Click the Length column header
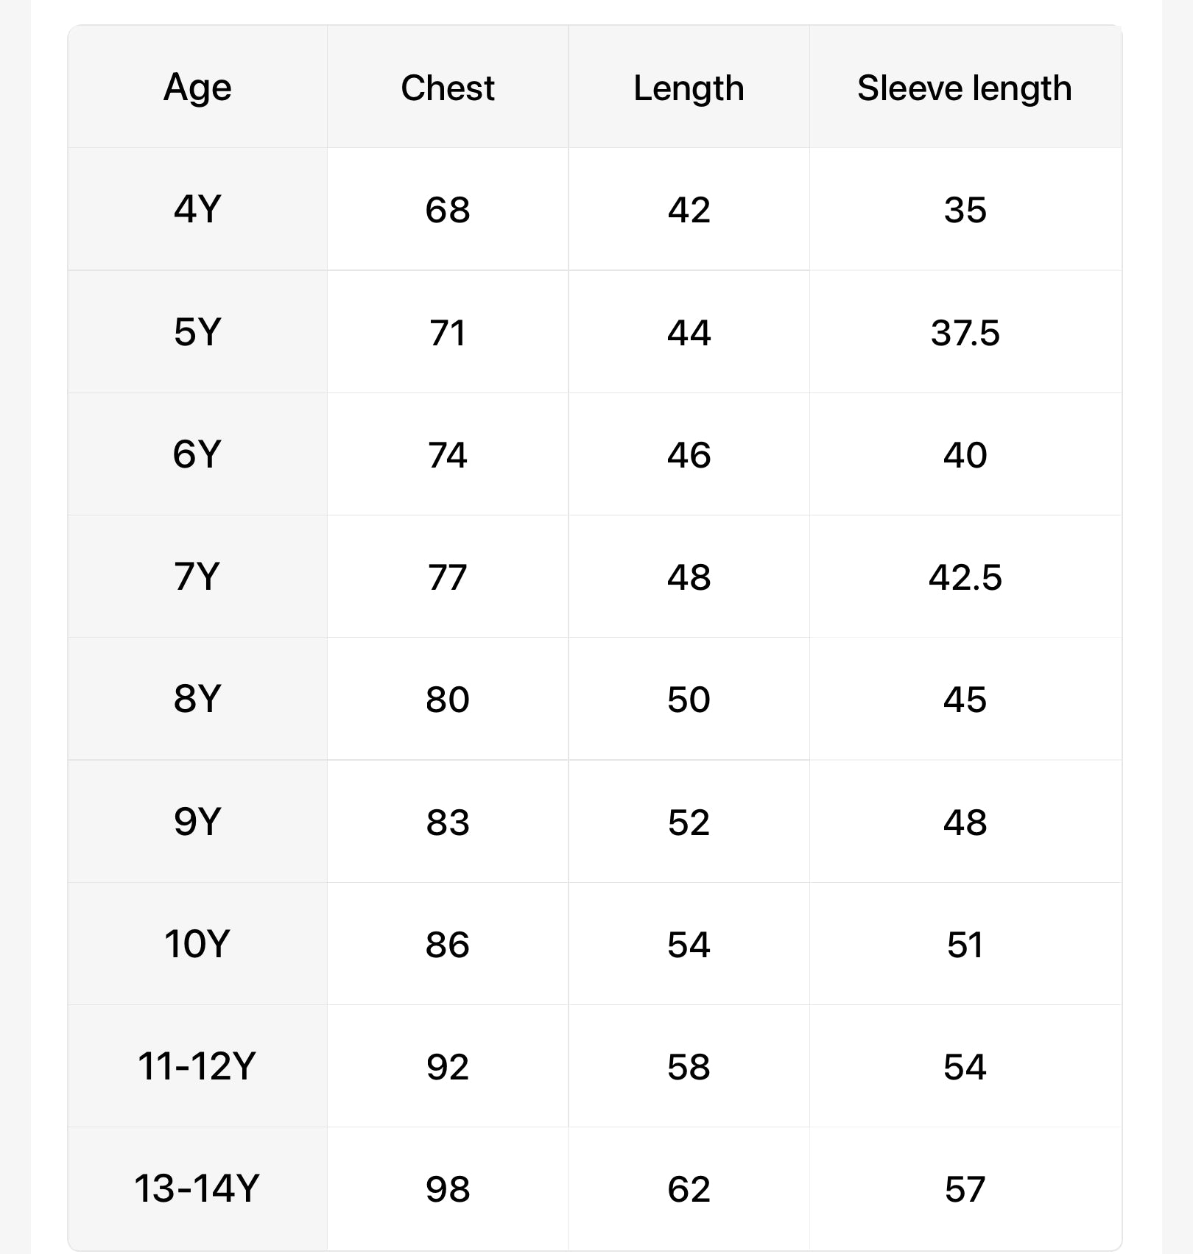Viewport: 1193px width, 1254px height. tap(689, 88)
